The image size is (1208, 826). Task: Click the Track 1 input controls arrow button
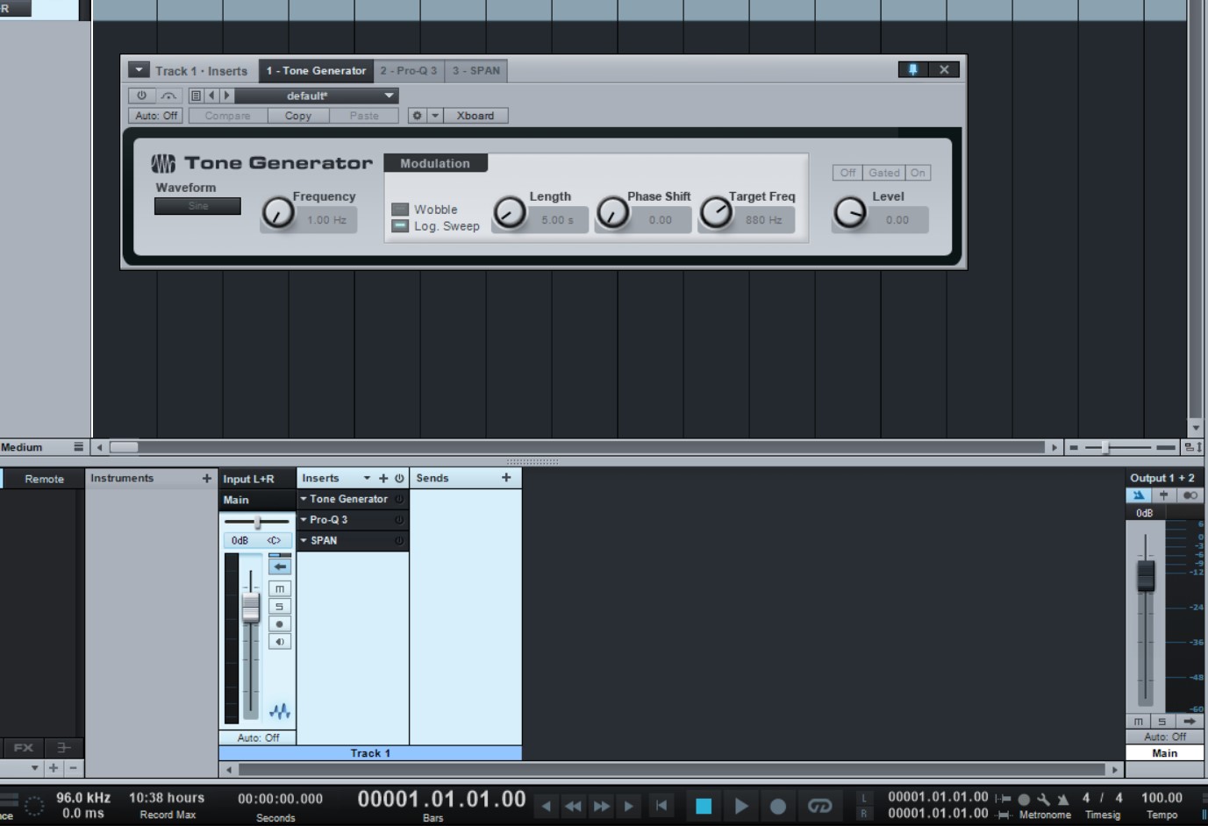tap(279, 566)
